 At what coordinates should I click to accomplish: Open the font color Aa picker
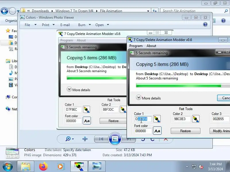(x=157, y=131)
